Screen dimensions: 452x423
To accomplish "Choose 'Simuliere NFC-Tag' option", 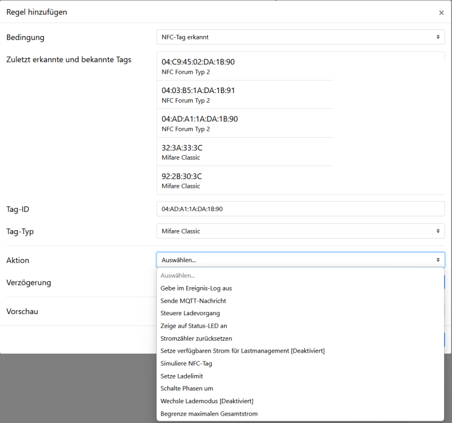I will click(186, 363).
